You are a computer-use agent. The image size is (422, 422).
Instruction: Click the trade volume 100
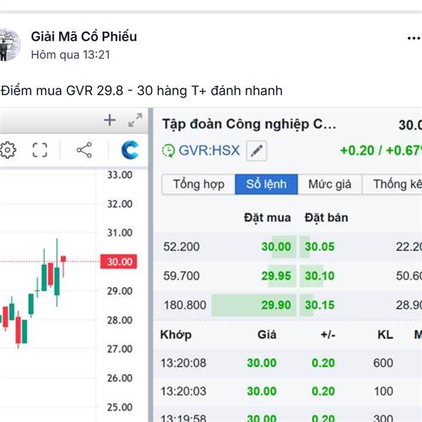point(384,391)
